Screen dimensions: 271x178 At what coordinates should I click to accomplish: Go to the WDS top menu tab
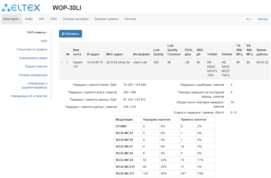tap(53, 19)
